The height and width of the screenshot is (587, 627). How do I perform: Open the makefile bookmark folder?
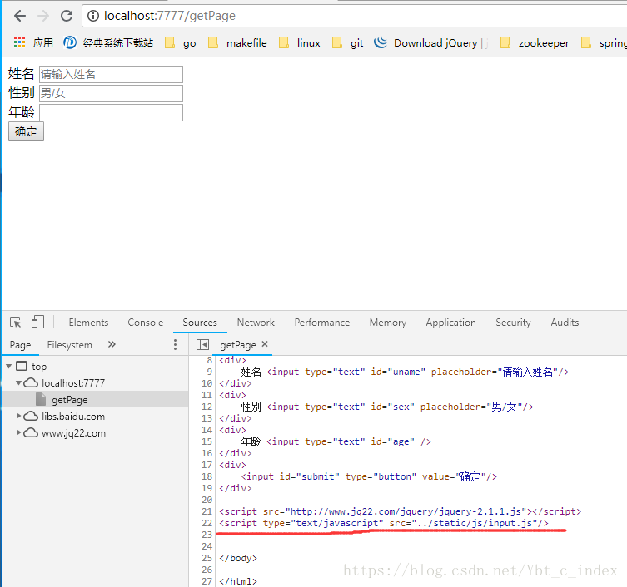(237, 42)
